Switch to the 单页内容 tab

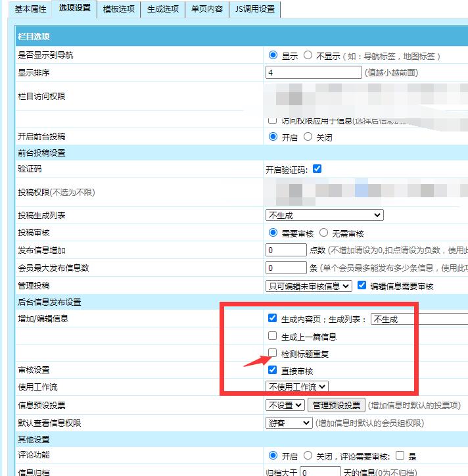pos(206,9)
